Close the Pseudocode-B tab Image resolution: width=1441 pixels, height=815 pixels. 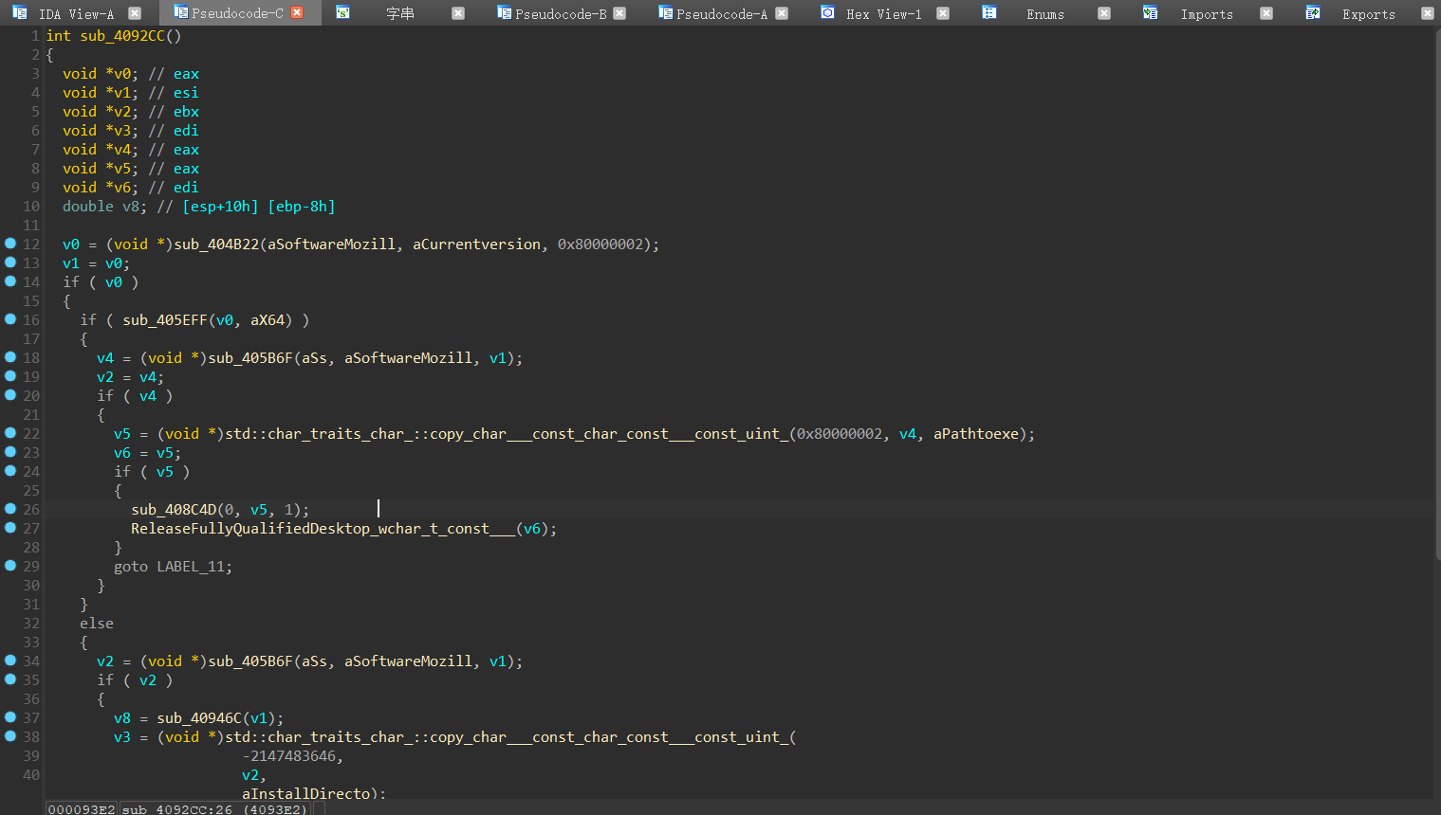coord(619,13)
